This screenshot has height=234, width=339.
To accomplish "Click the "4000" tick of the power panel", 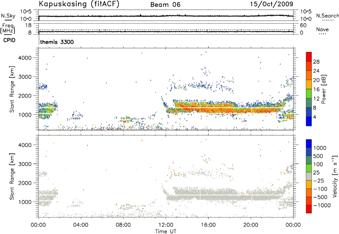I will (25, 58).
